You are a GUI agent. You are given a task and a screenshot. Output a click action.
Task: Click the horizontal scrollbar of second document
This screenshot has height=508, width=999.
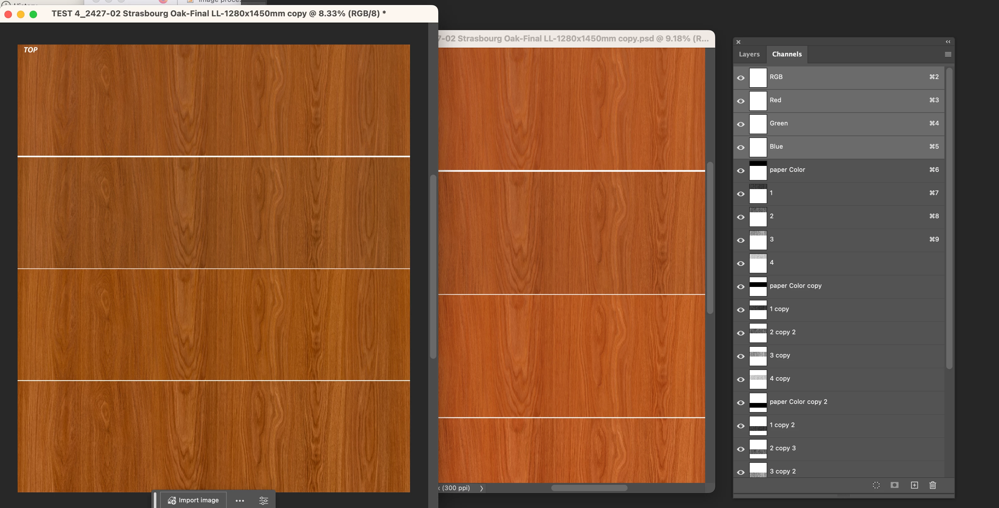pyautogui.click(x=589, y=488)
